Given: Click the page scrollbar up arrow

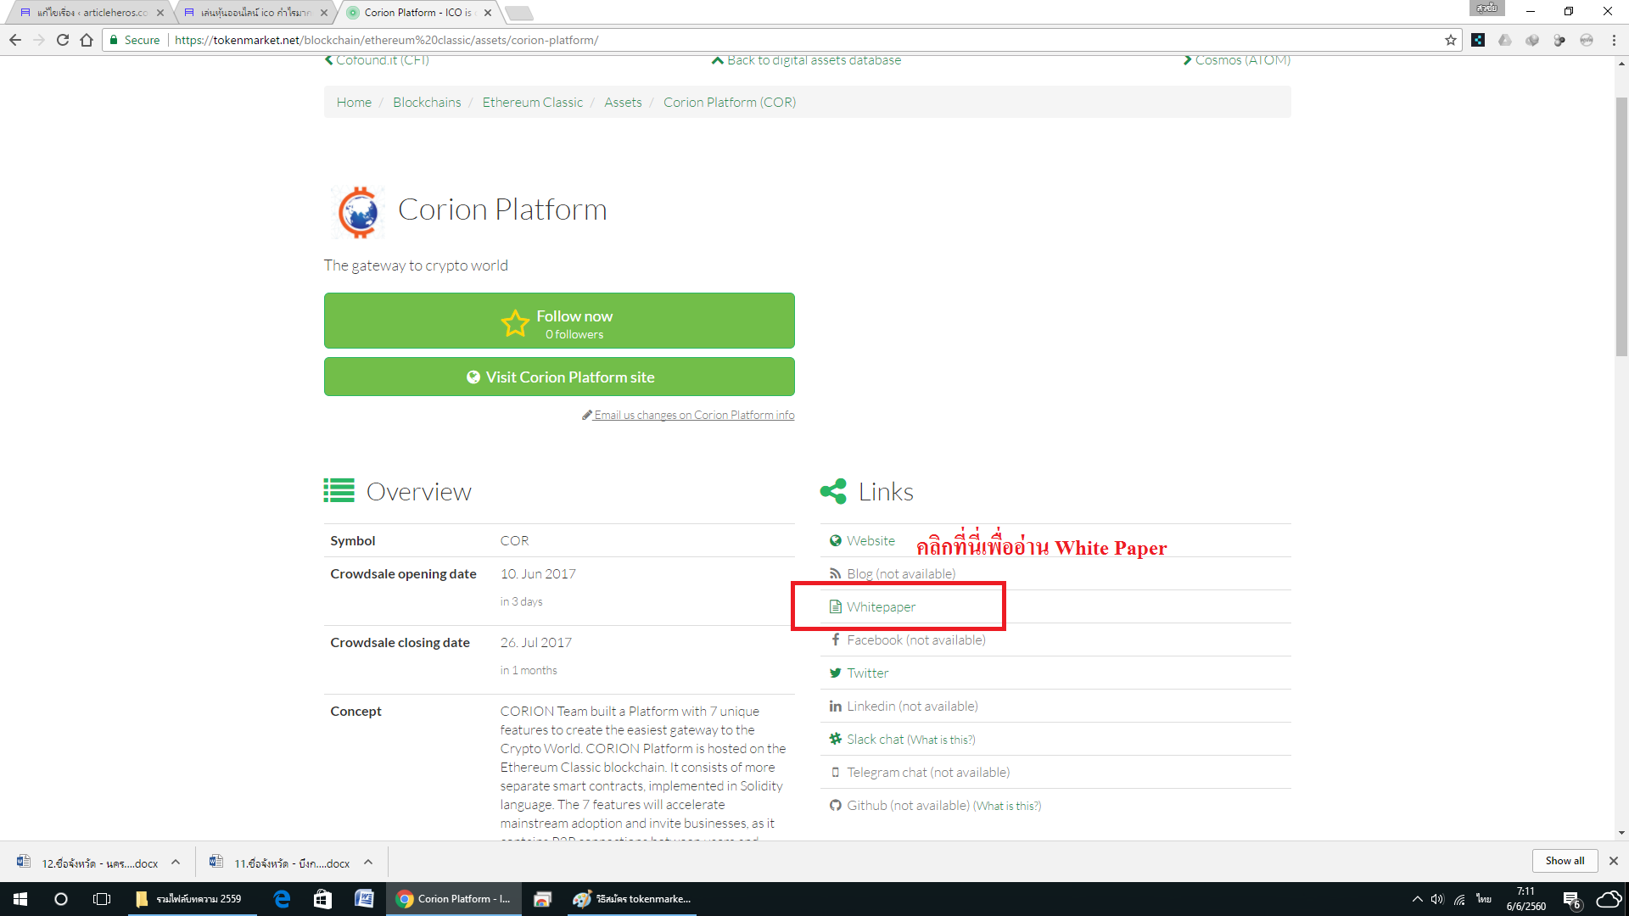Looking at the screenshot, I should [x=1621, y=64].
